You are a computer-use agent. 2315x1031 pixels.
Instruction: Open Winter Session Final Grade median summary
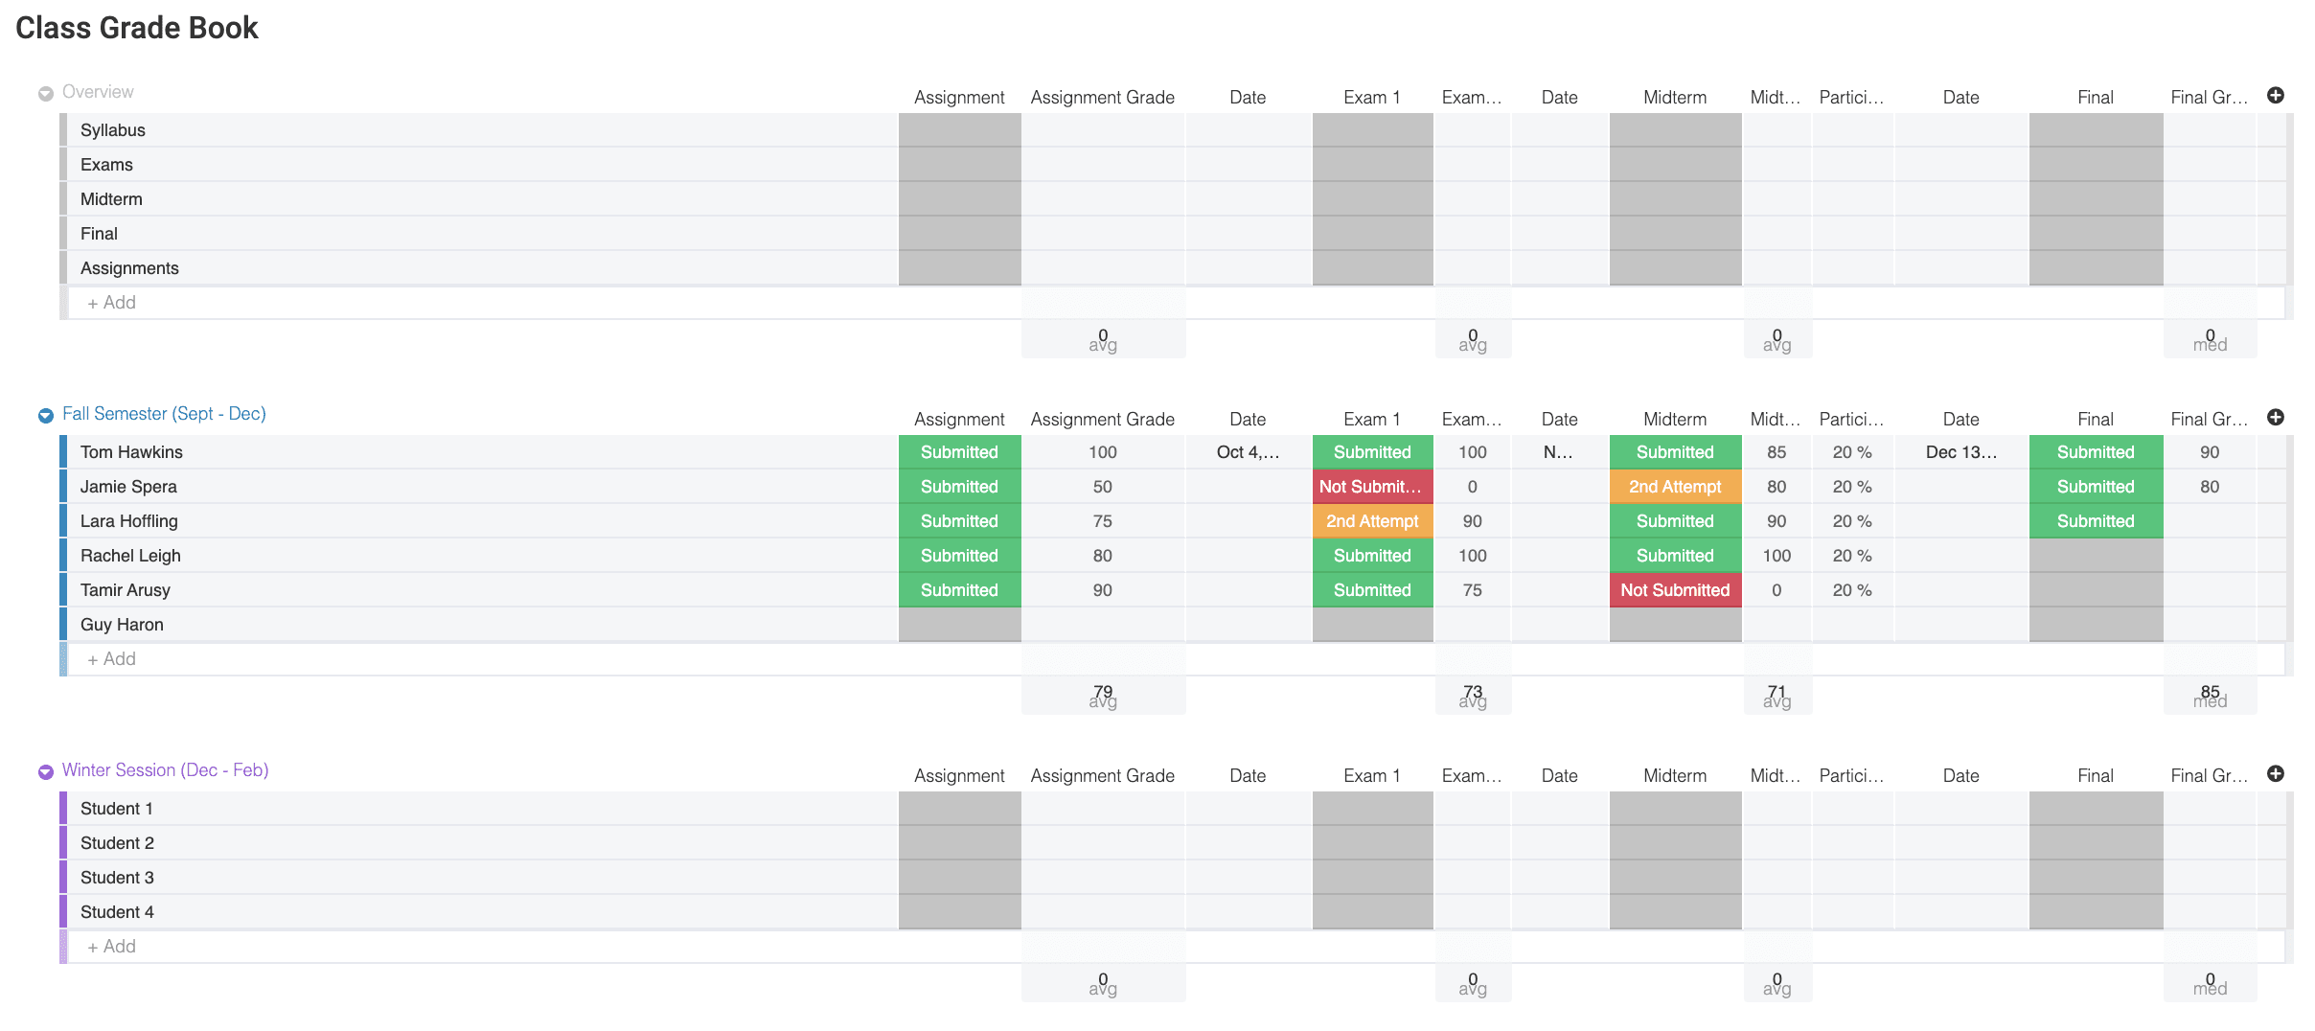(x=2210, y=983)
